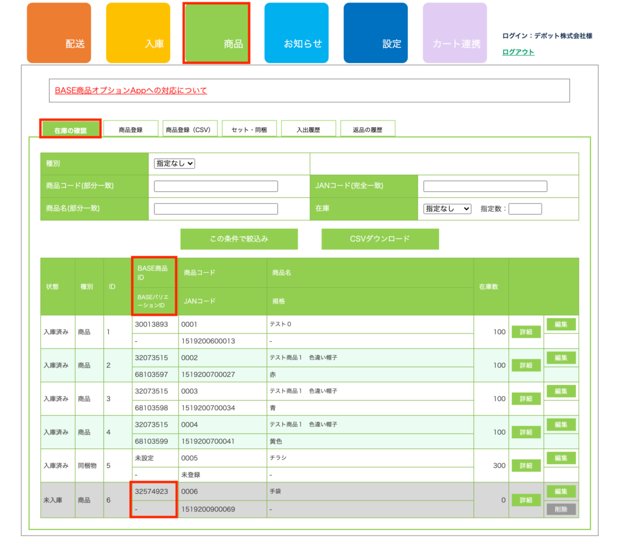Select the 商品 green navigation tile
The image size is (619, 544).
point(216,33)
